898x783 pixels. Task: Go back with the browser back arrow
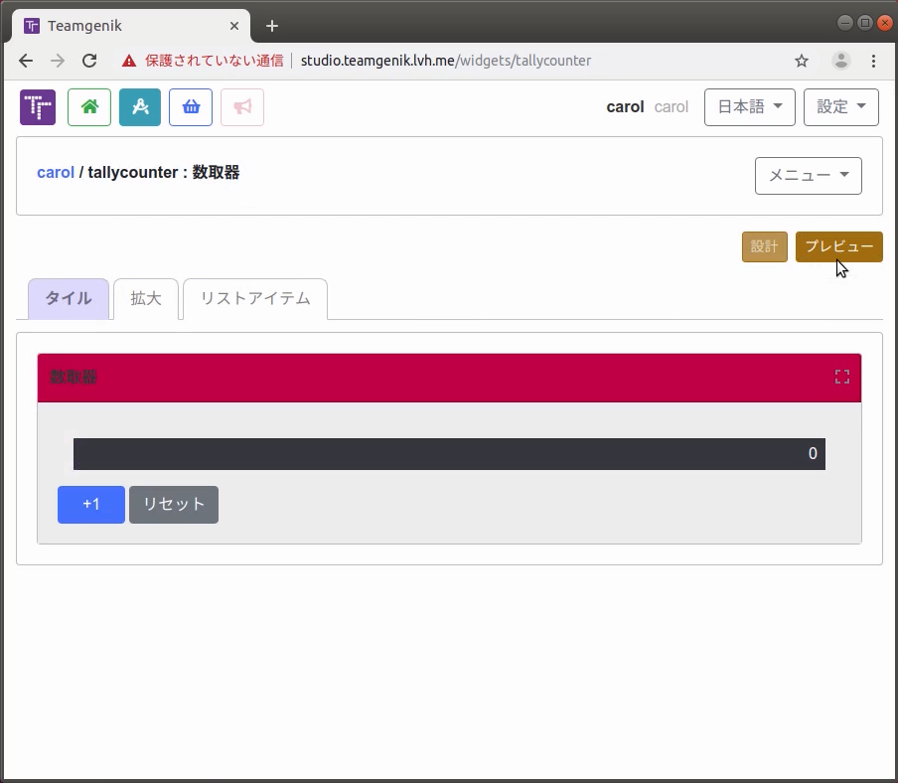pyautogui.click(x=26, y=61)
